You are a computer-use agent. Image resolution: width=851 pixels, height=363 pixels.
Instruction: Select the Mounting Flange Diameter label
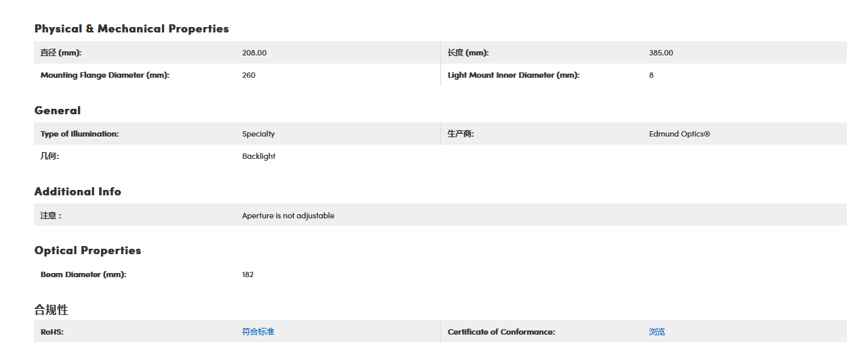tap(105, 75)
